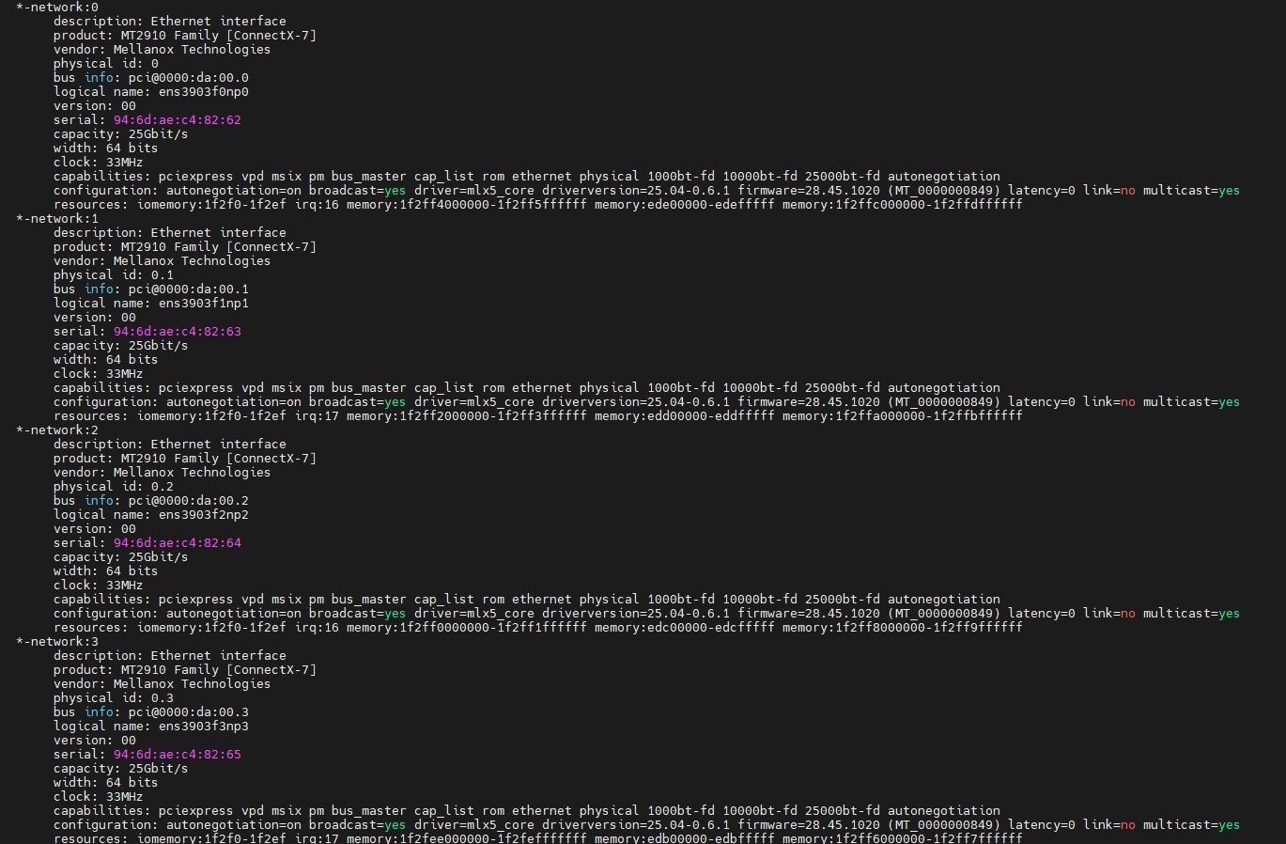Click bus address pci@0000:da:00.3
Image resolution: width=1286 pixels, height=844 pixels.
[188, 712]
